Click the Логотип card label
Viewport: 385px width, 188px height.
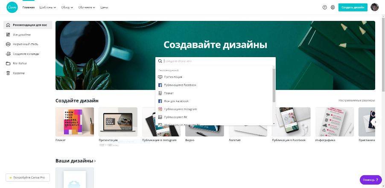[x=234, y=140]
